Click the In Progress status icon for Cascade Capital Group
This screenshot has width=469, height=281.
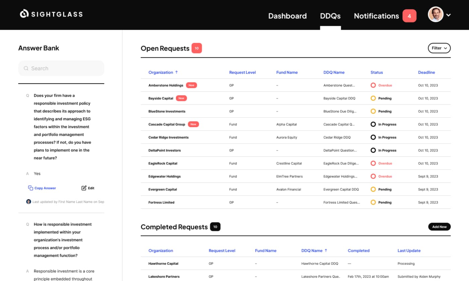click(373, 124)
